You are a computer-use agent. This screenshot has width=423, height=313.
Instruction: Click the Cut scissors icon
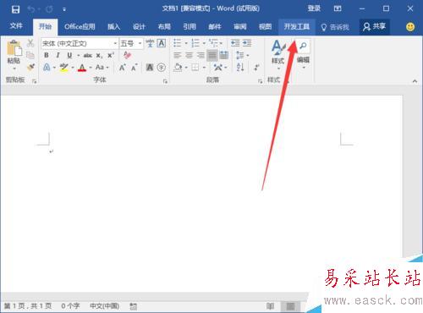tap(30, 43)
